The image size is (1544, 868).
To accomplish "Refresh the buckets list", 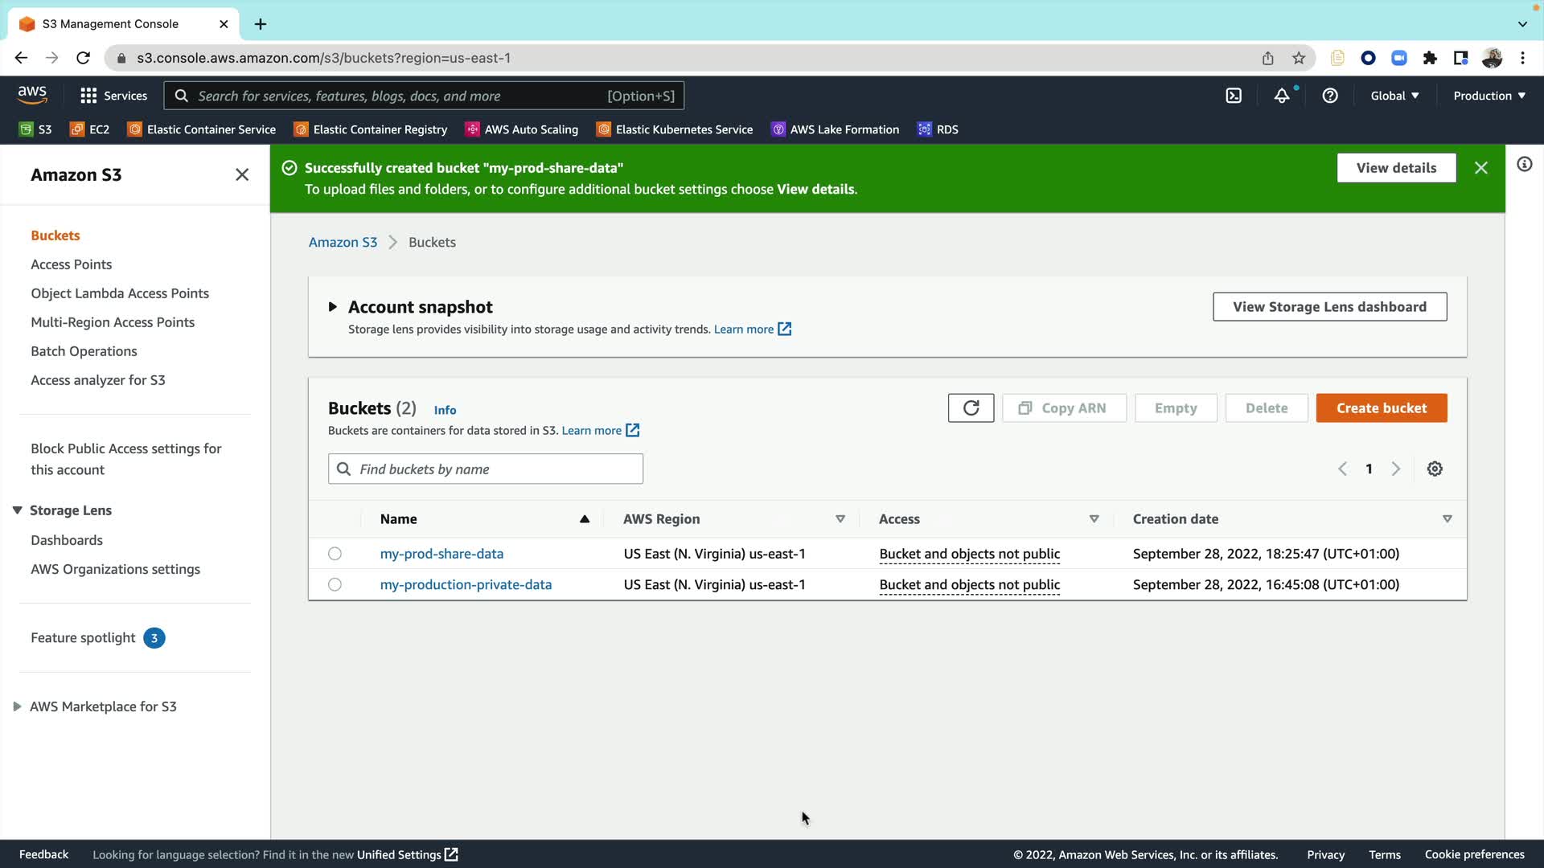I will pyautogui.click(x=971, y=408).
